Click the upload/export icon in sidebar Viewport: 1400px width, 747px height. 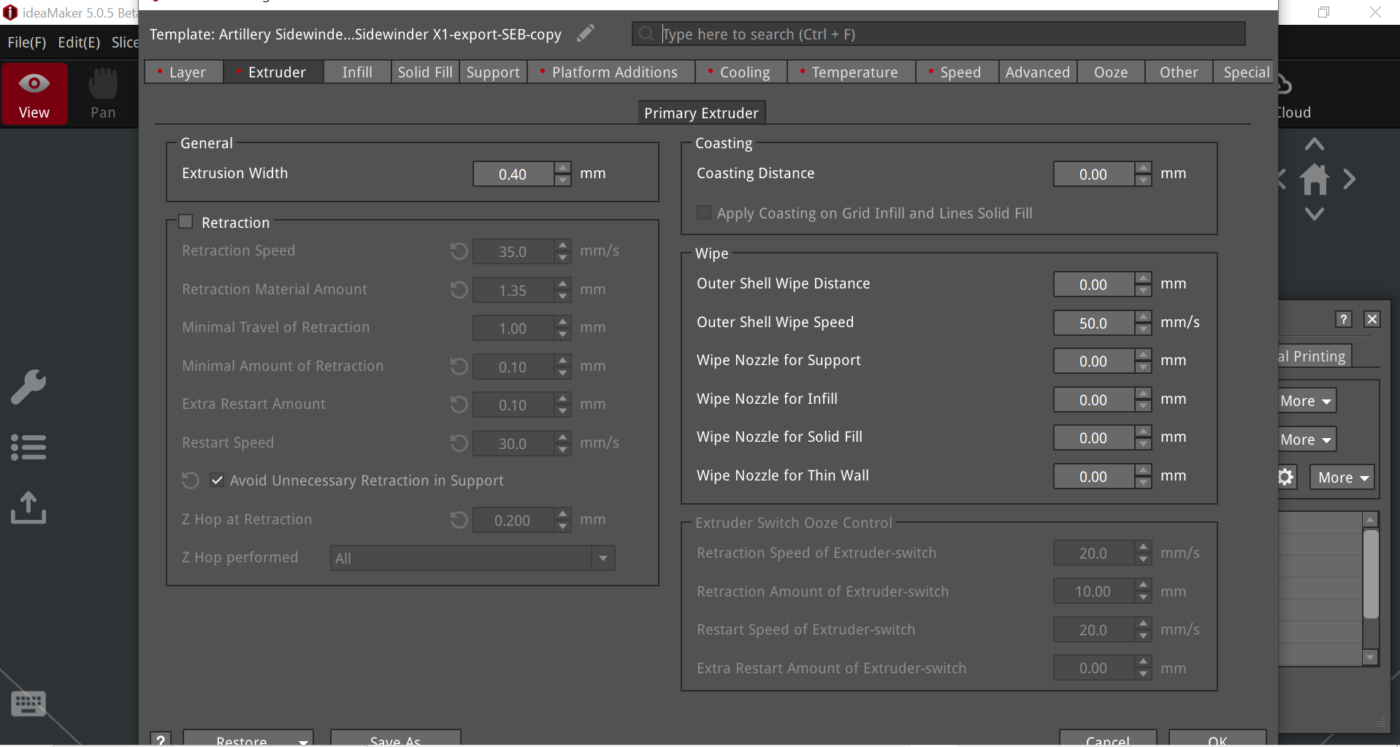click(28, 507)
